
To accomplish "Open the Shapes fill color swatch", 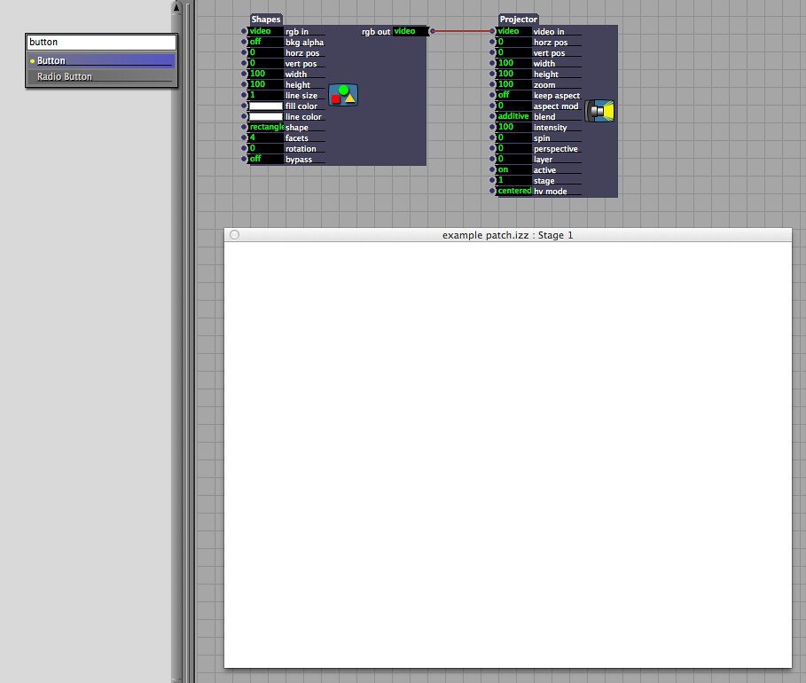I will [x=265, y=106].
